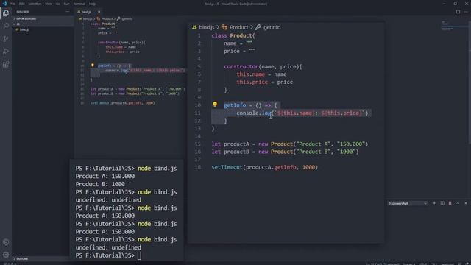471x265 pixels.
Task: Open Explorer panel more actions ellipsis
Action: 67,12
